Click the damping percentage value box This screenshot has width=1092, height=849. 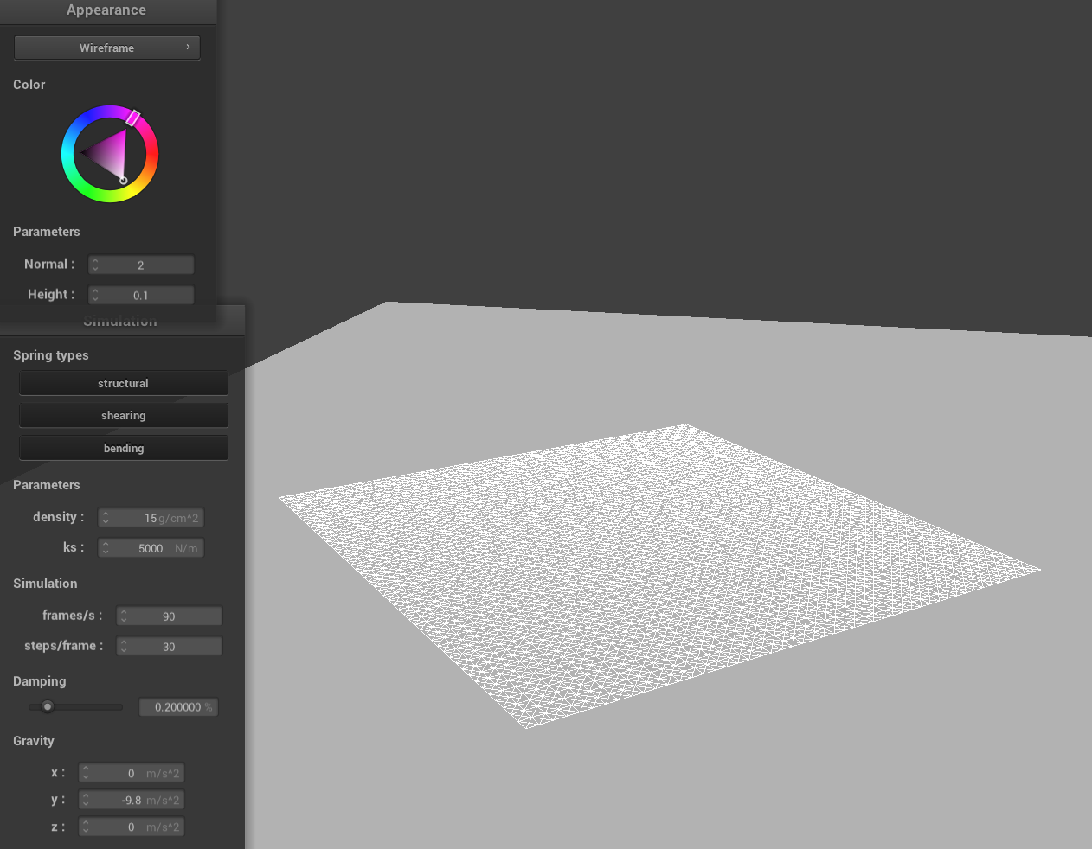(178, 707)
